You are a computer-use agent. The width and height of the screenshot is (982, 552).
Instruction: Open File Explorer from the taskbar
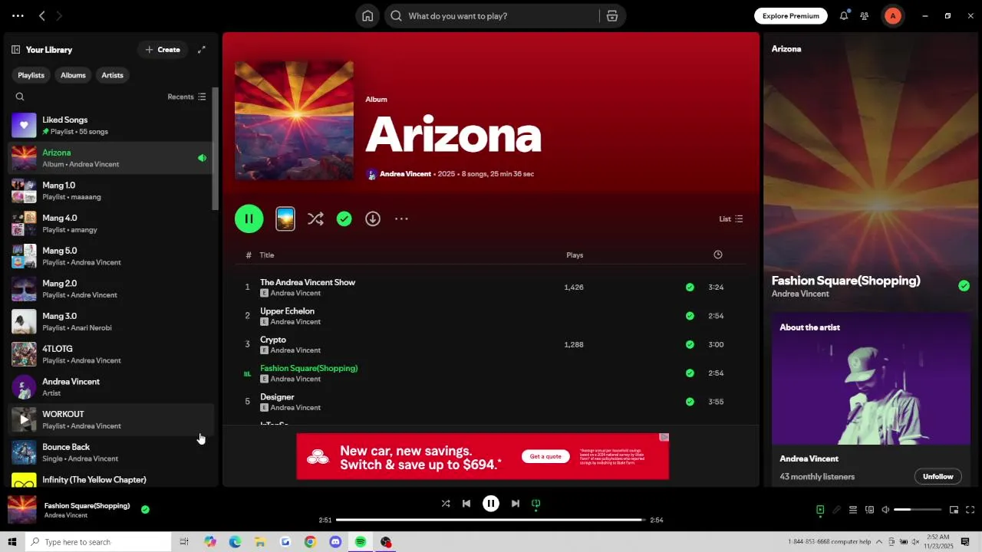(x=260, y=542)
